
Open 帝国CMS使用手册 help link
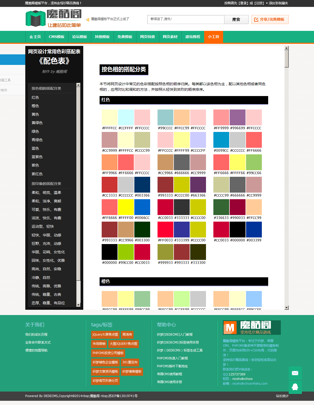coord(169,382)
